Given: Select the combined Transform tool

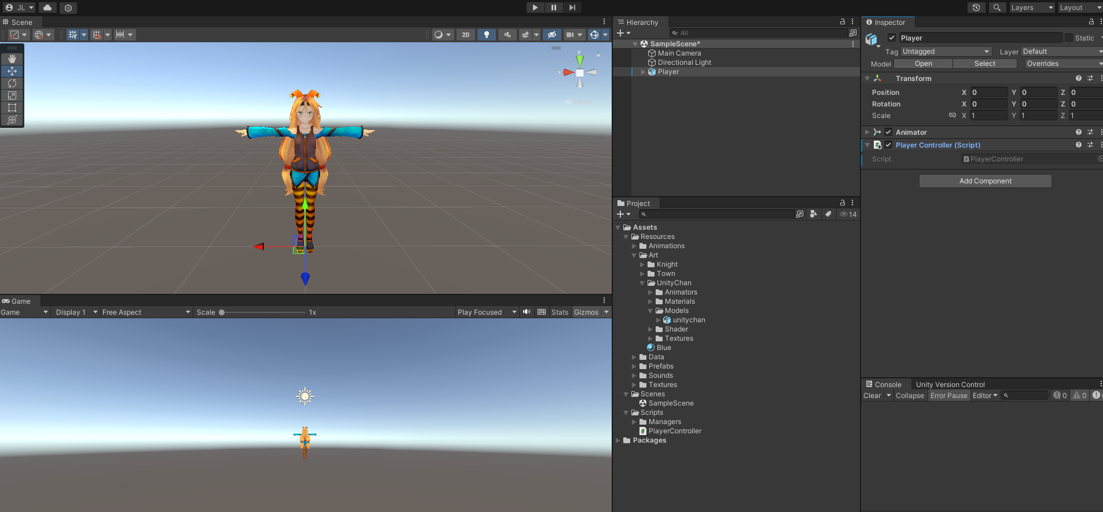Looking at the screenshot, I should [x=12, y=120].
